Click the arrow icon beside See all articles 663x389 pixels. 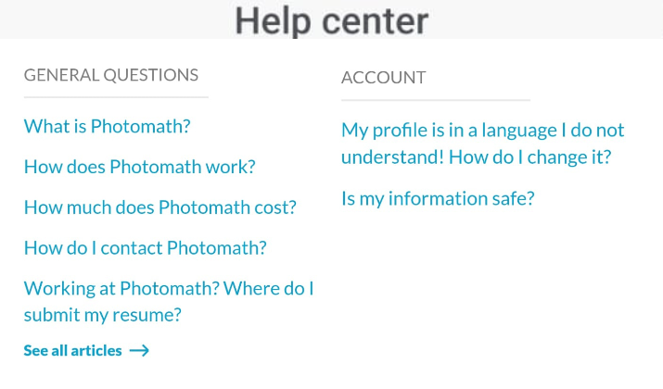pyautogui.click(x=139, y=351)
